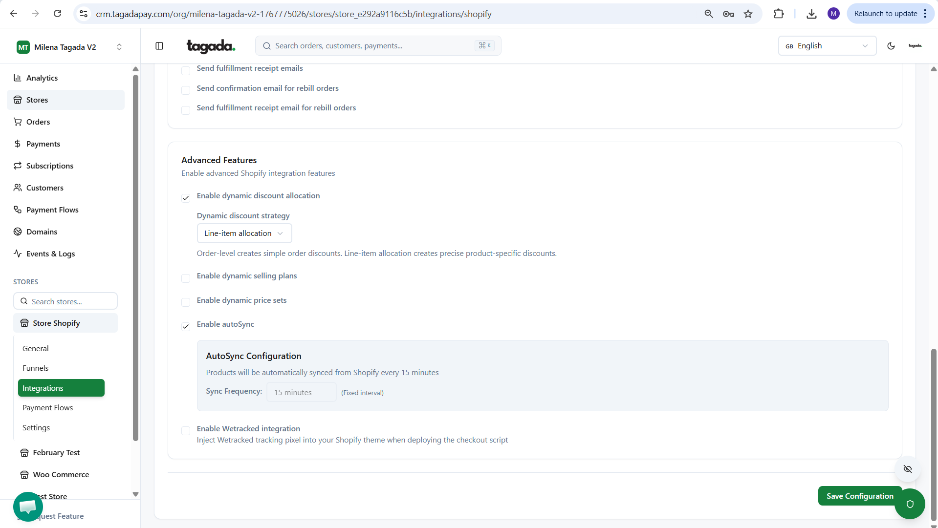Image resolution: width=938 pixels, height=528 pixels.
Task: Open the Woo Commerce store
Action: [x=61, y=475]
